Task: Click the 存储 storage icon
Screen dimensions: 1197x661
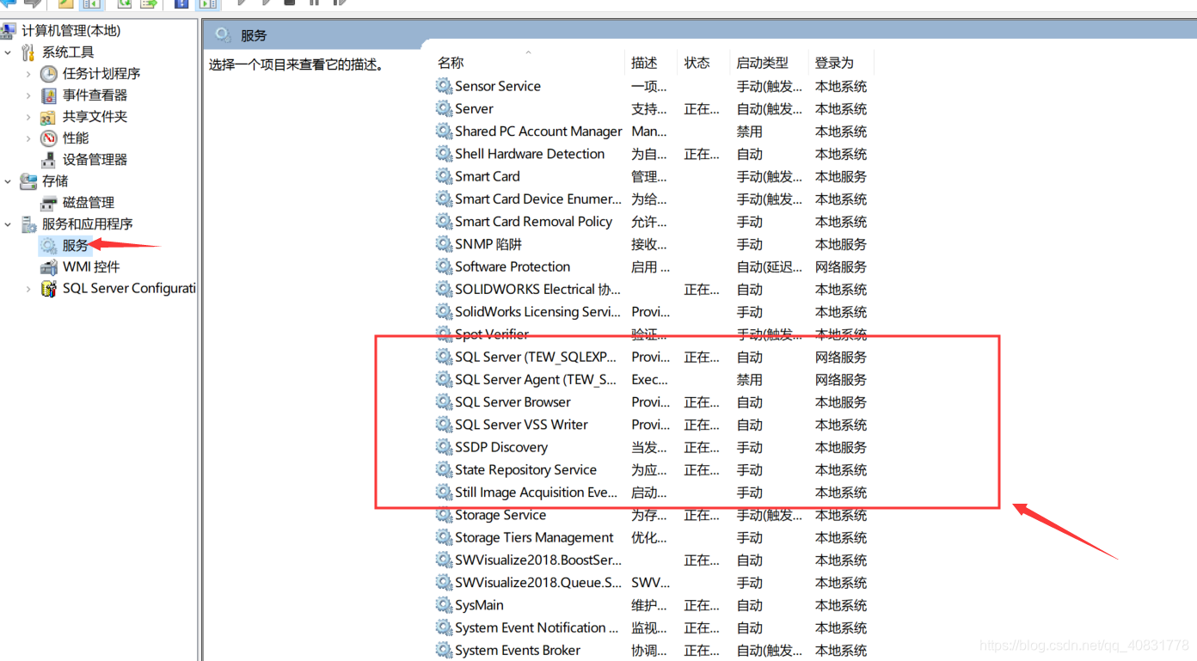Action: point(28,181)
